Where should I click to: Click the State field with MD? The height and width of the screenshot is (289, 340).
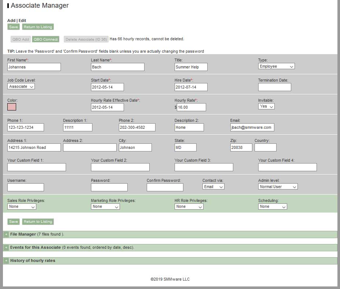point(185,147)
